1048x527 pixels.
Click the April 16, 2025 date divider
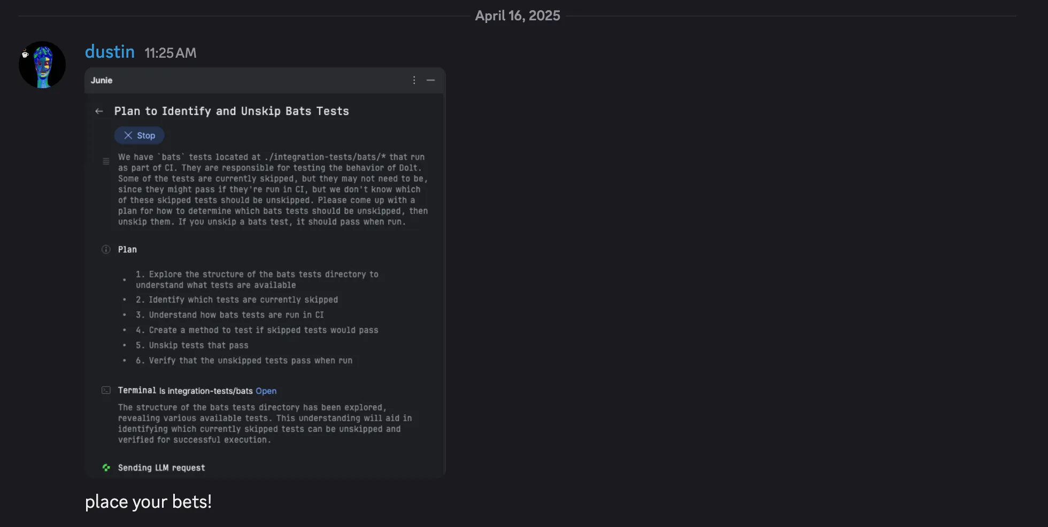(x=517, y=15)
